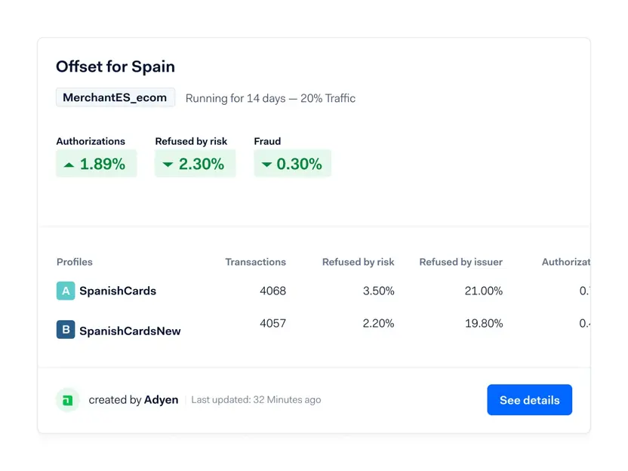Click the Fraud down arrow icon
628x471 pixels.
tap(266, 165)
